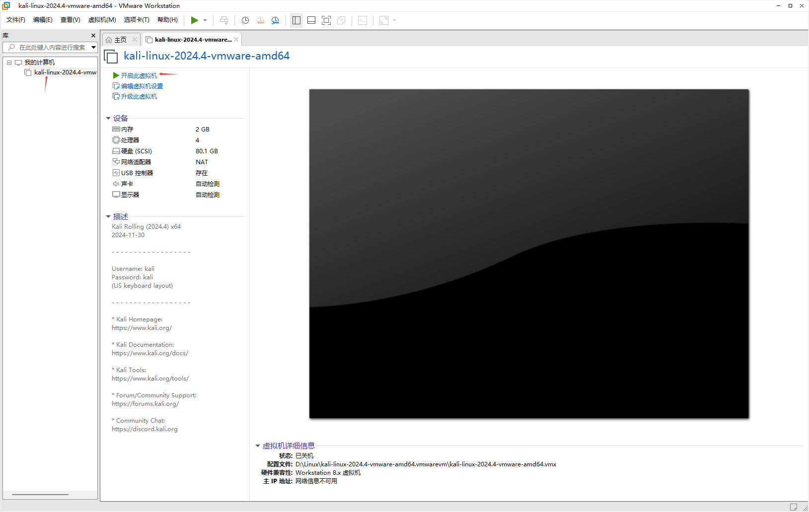This screenshot has height=512, width=809.
Task: Close the kali-linux VM tab
Action: 236,40
